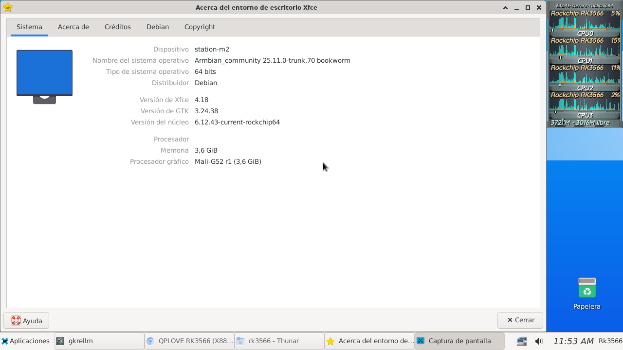The height and width of the screenshot is (350, 623).
Task: Click the lifebuoy icon on Ayuda button
Action: tap(16, 320)
